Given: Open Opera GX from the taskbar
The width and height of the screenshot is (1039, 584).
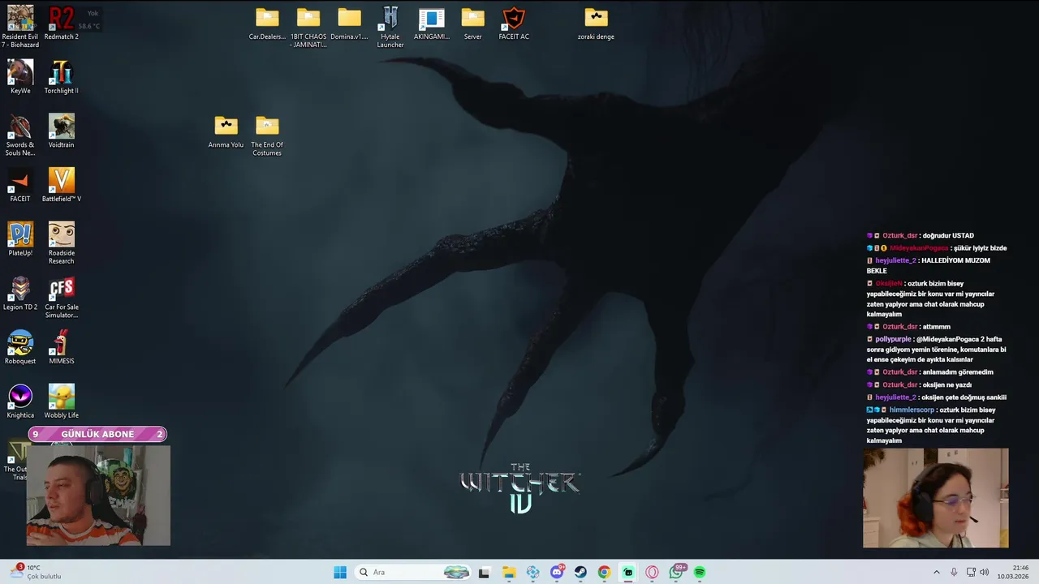Looking at the screenshot, I should coord(652,572).
